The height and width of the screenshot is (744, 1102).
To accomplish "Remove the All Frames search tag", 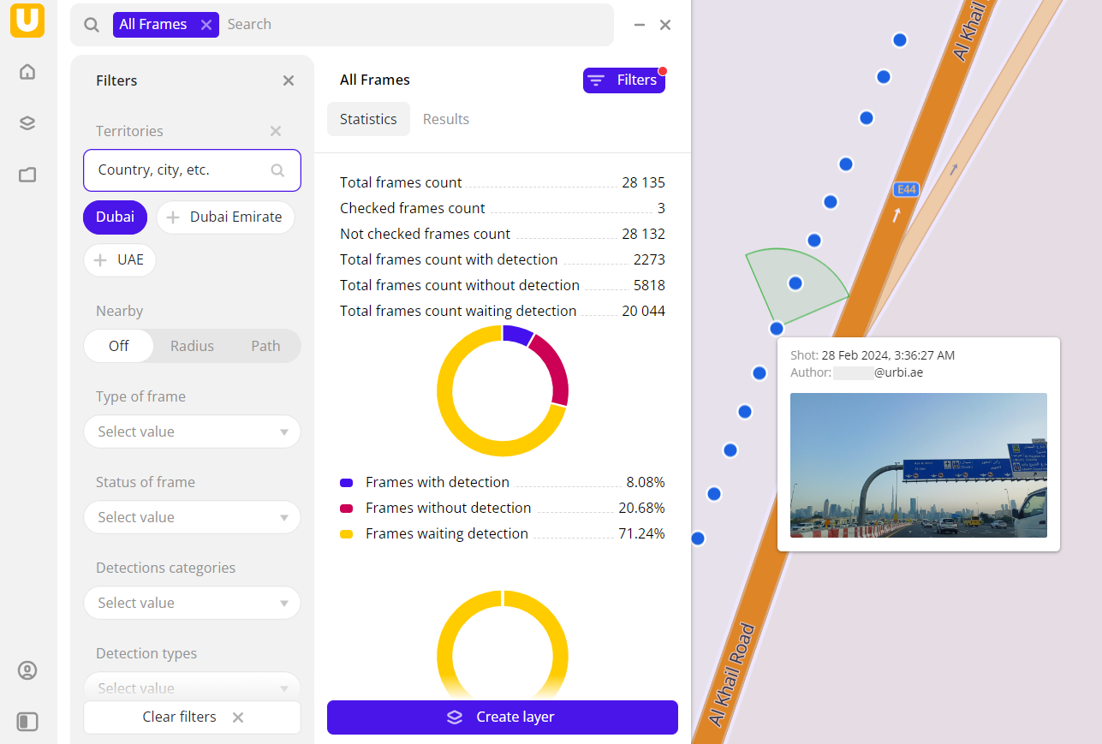I will pos(206,25).
